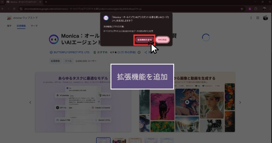Viewport: 272px width, 143px height.
Task: Switch to the 拡張機能 tab
Action: (x=21, y=26)
